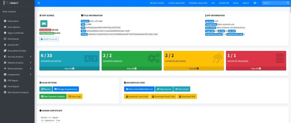Open Static Analyzer in top navigation

(x=176, y=3)
